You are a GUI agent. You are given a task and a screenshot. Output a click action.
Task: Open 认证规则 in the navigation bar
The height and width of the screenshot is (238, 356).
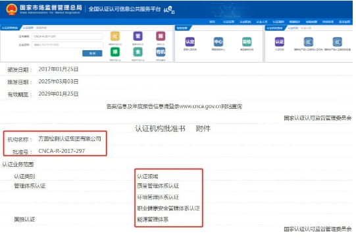pyautogui.click(x=278, y=22)
